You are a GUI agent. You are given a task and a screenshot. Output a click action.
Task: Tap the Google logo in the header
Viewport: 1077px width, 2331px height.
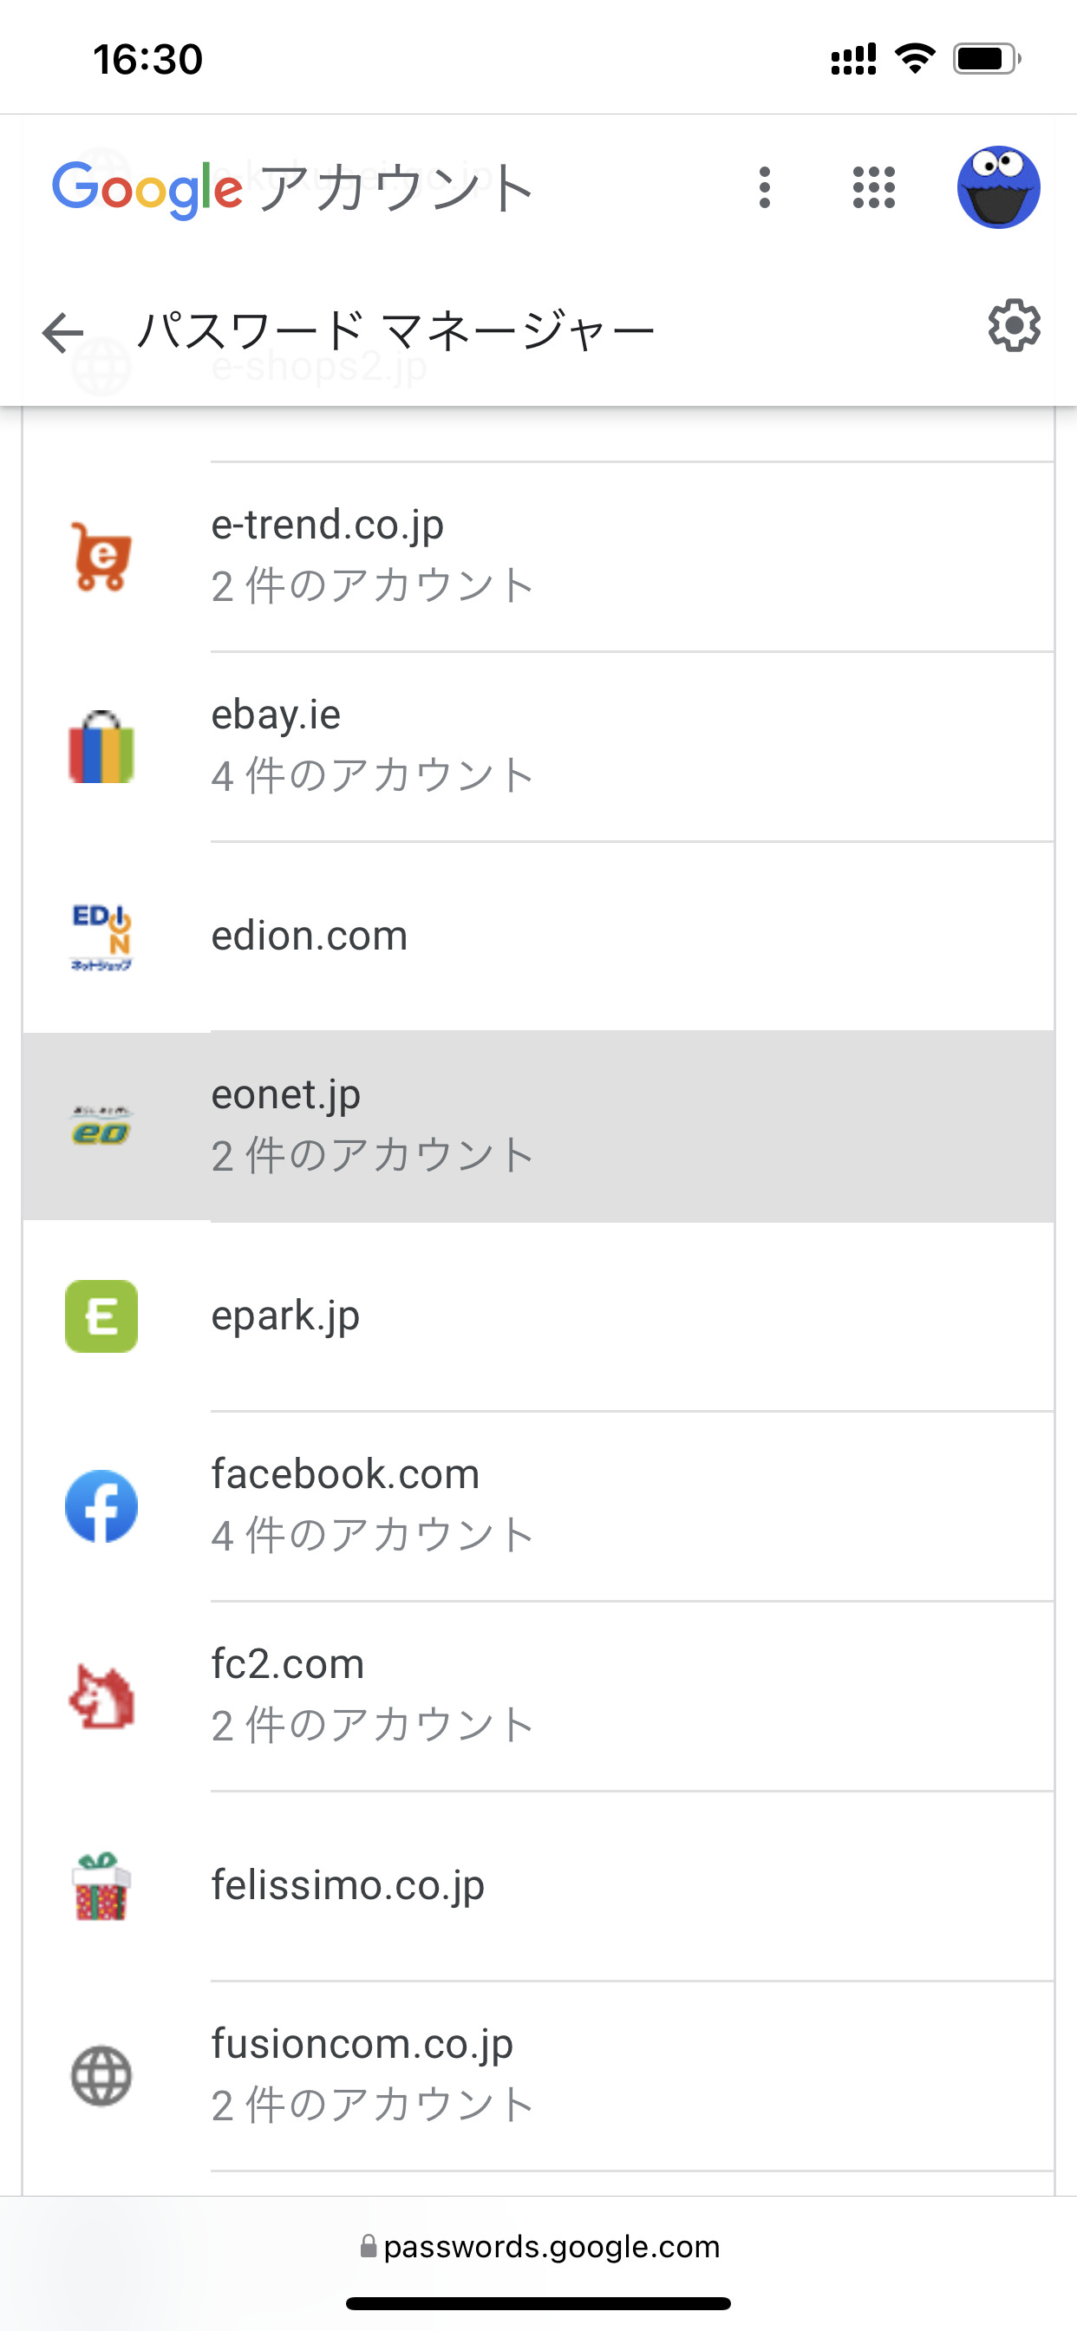coord(147,188)
